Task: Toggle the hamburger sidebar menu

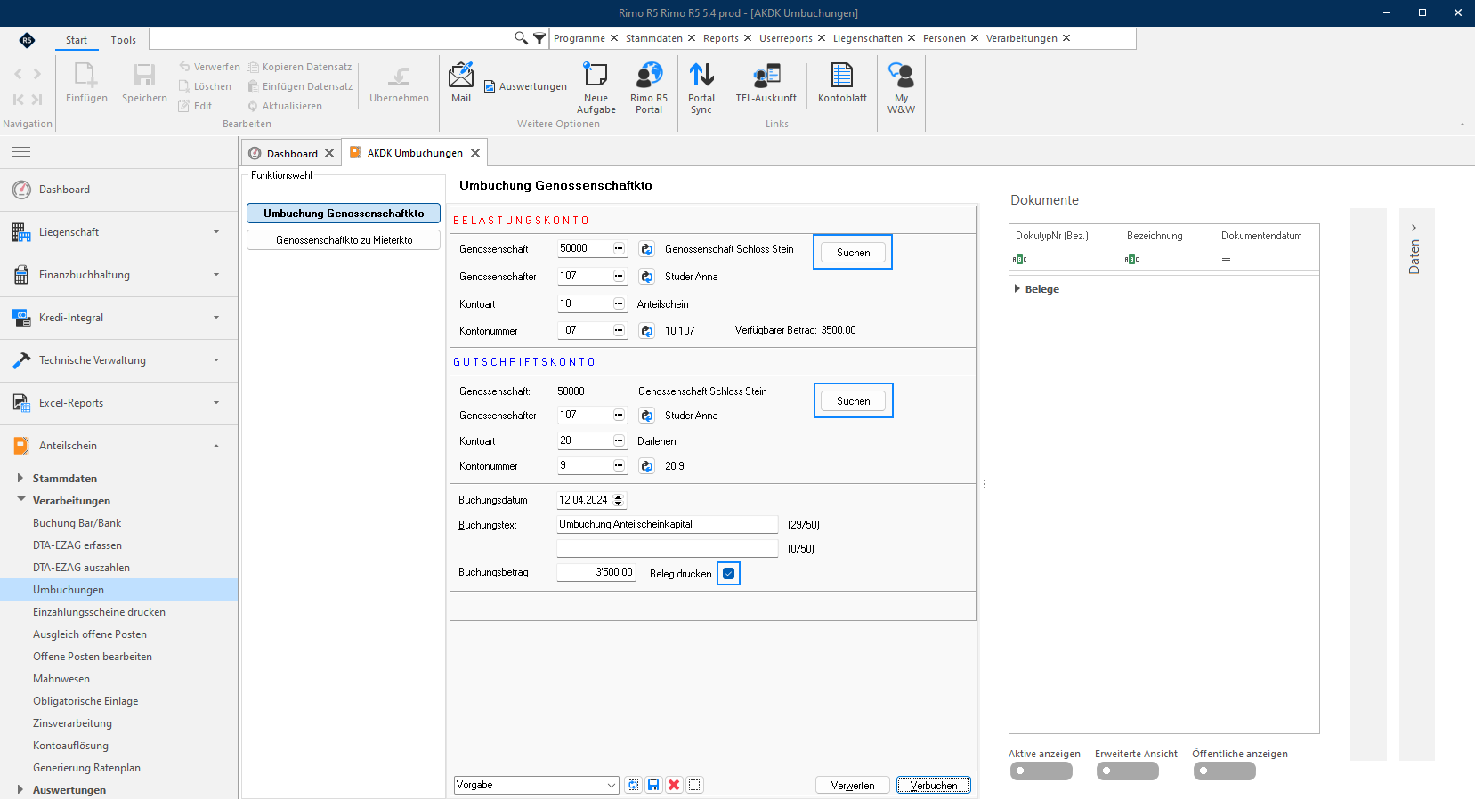Action: (21, 151)
